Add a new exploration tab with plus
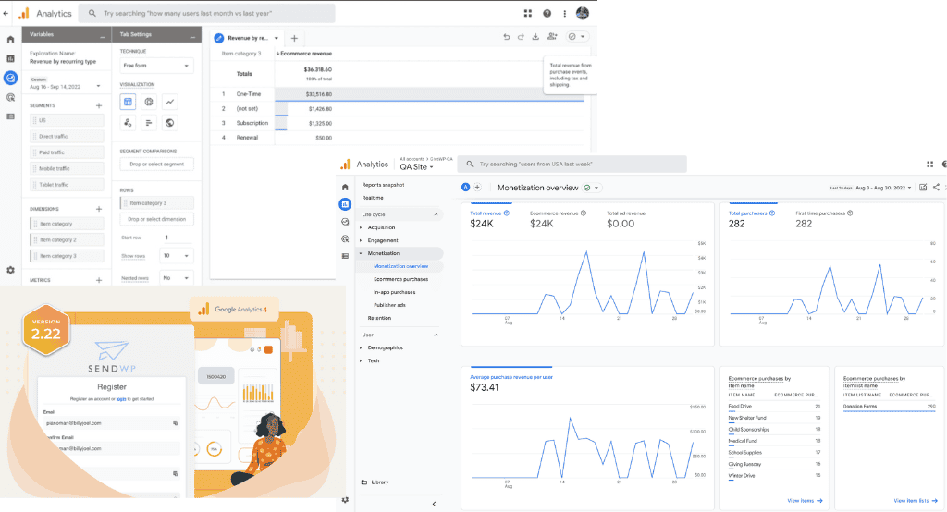This screenshot has height=512, width=947. 294,38
